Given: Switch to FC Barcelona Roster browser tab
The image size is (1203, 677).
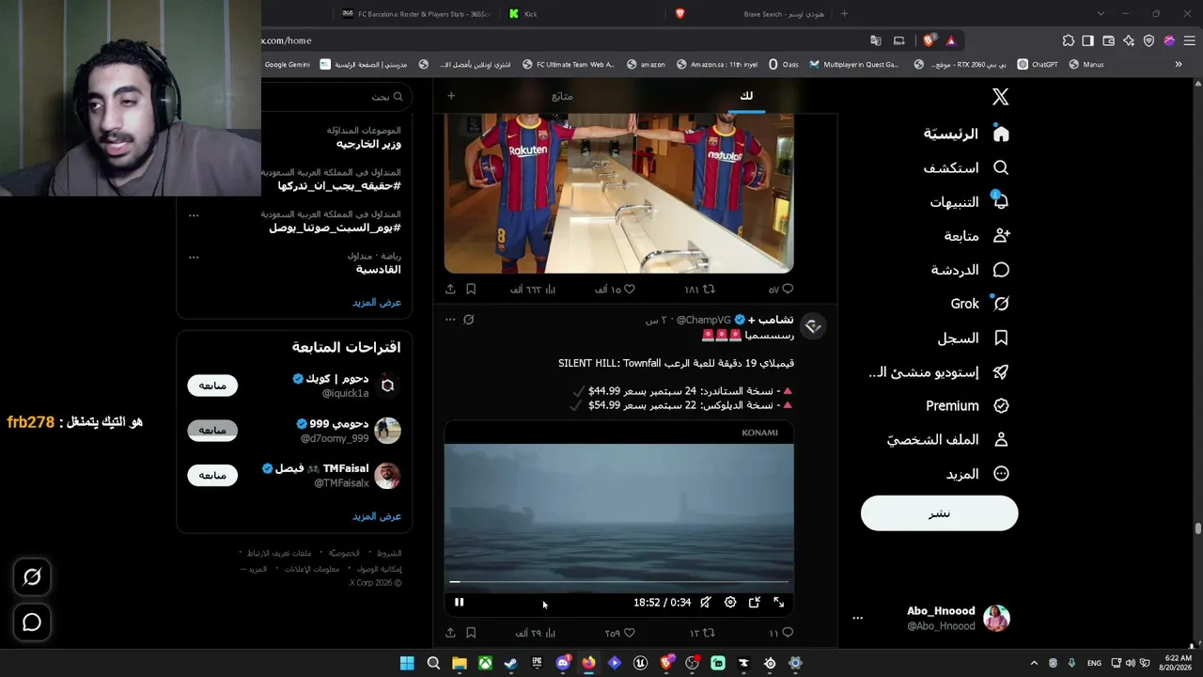Looking at the screenshot, I should click(416, 13).
